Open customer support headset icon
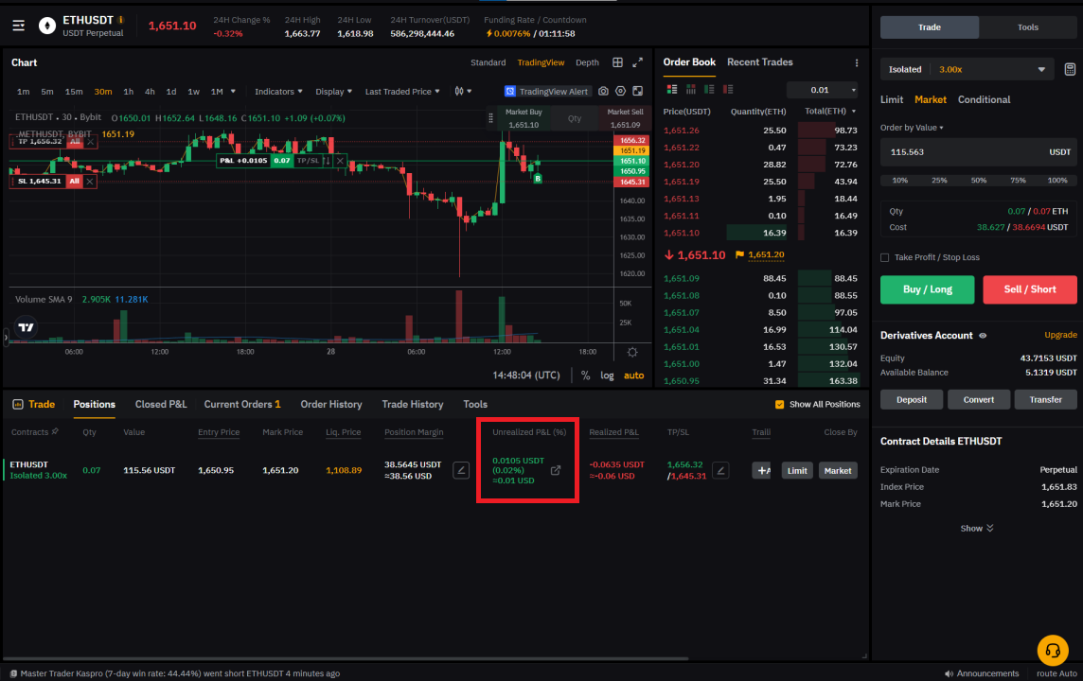This screenshot has height=681, width=1083. (x=1053, y=650)
